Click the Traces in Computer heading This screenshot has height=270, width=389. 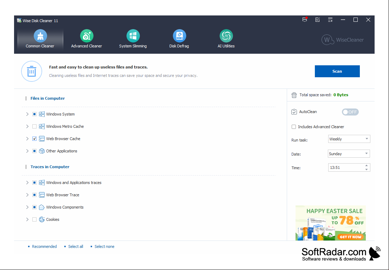[50, 167]
